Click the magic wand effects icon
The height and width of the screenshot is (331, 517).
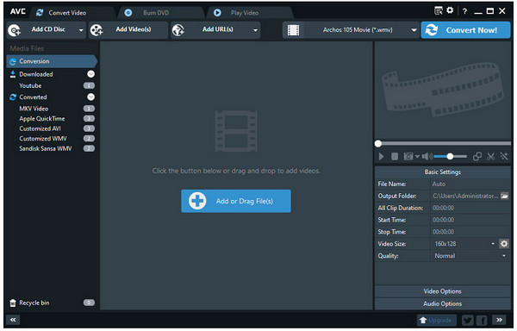click(x=504, y=156)
